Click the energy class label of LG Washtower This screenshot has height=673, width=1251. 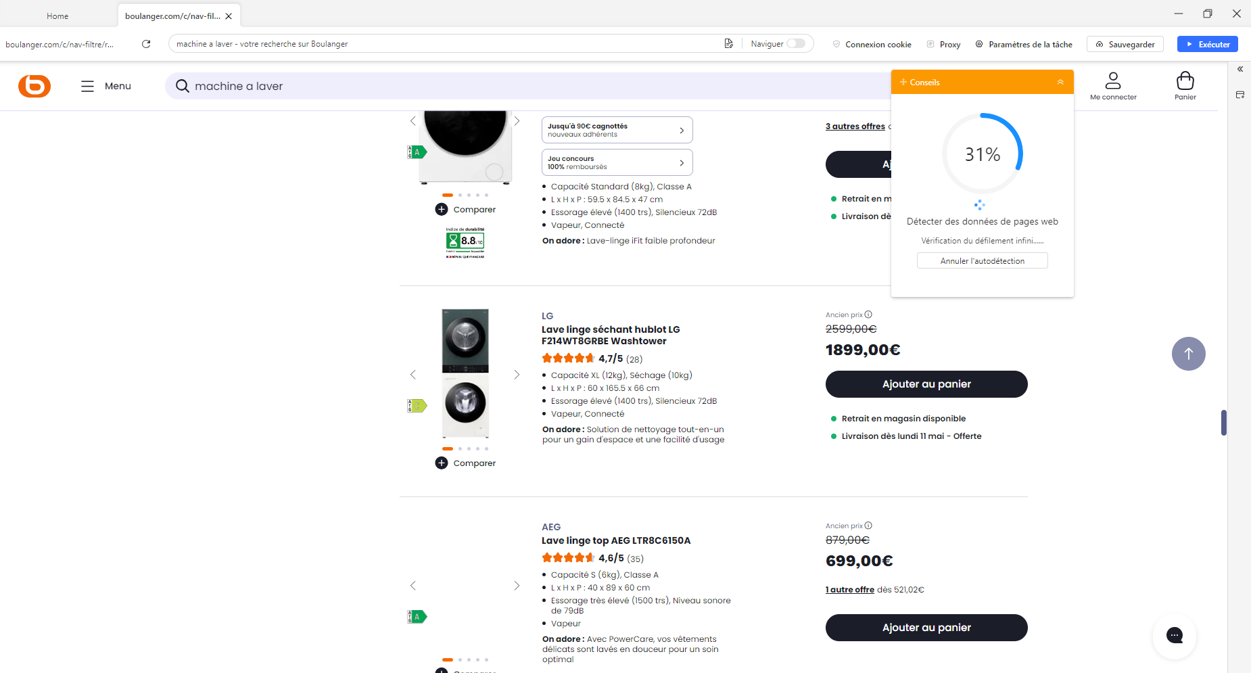pyautogui.click(x=417, y=406)
